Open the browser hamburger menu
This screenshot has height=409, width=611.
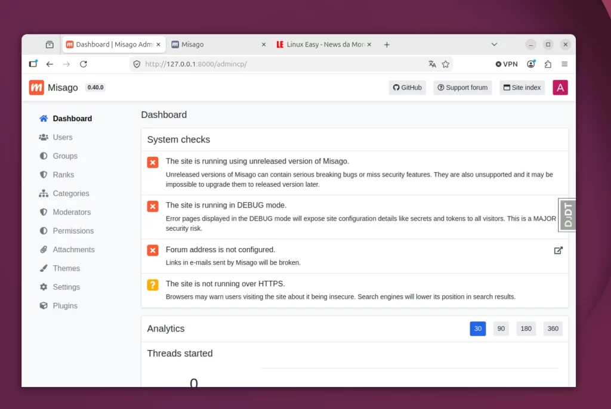coord(564,64)
